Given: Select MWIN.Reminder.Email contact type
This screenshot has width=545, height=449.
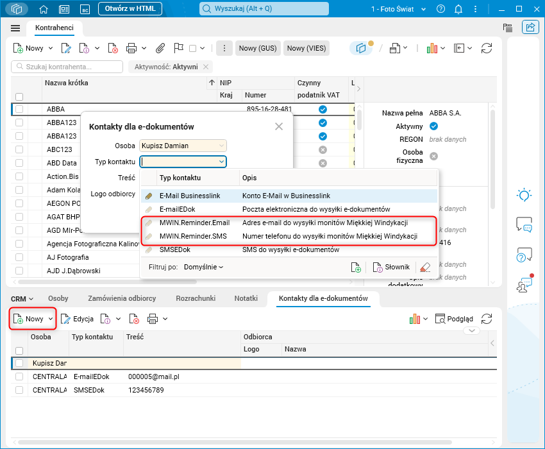Looking at the screenshot, I should 289,223.
